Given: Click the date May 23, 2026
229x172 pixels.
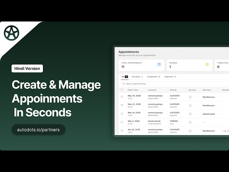Looking at the screenshot, I should coord(134,104).
